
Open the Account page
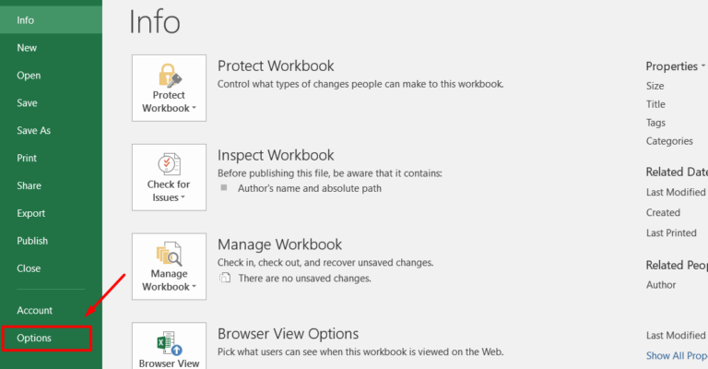pyautogui.click(x=34, y=310)
